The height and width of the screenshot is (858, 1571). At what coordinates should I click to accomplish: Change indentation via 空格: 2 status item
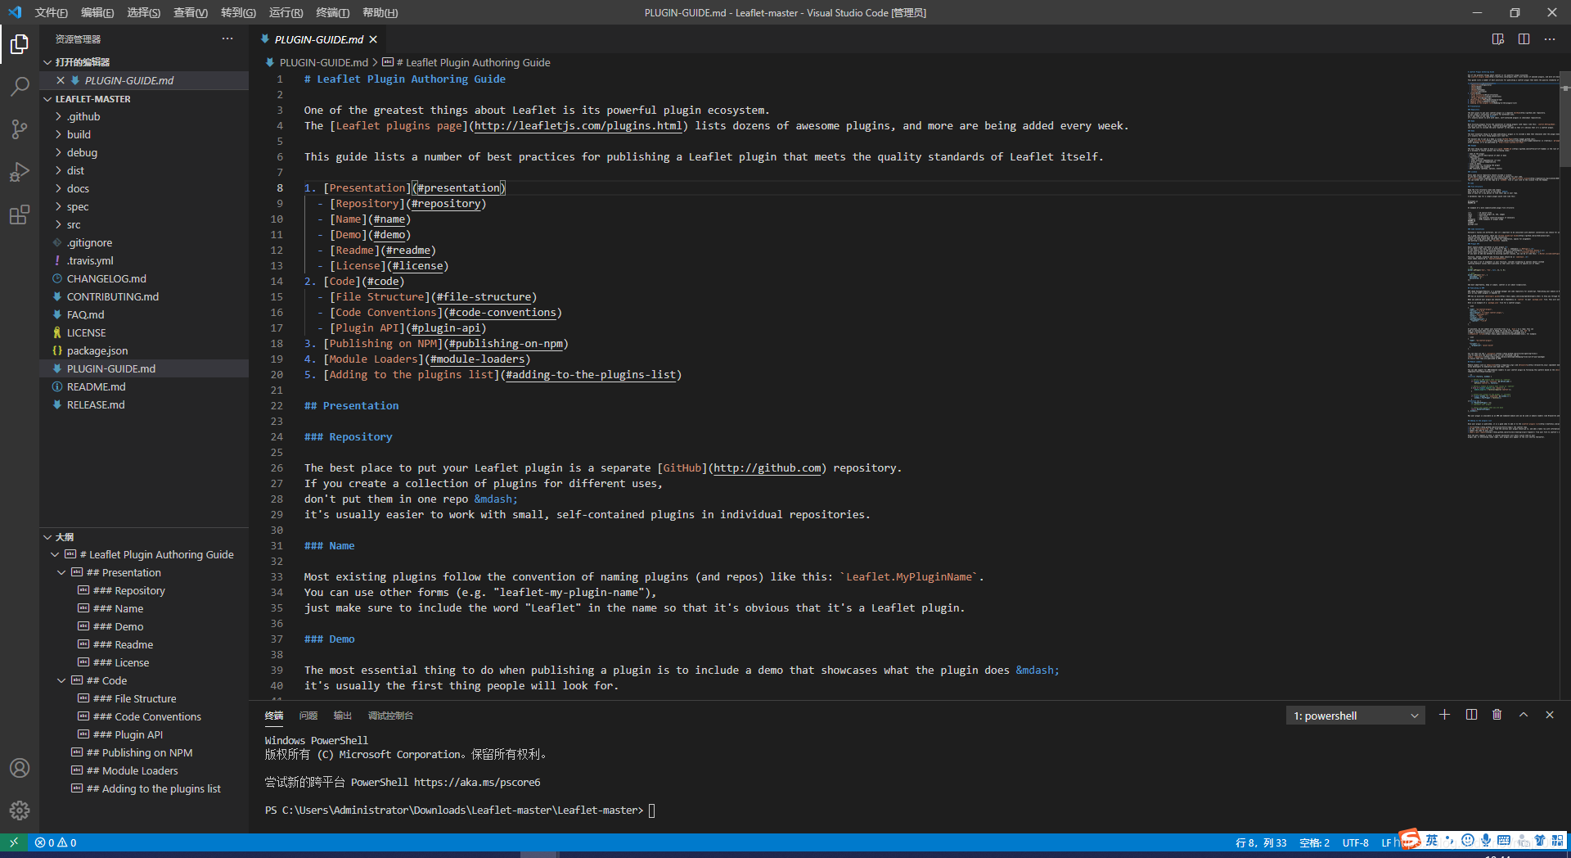click(x=1314, y=842)
